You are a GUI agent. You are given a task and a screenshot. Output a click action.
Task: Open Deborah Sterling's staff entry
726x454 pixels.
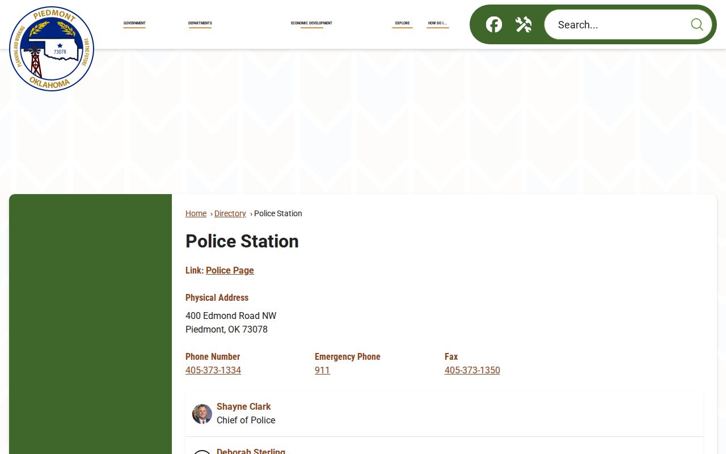(x=251, y=451)
